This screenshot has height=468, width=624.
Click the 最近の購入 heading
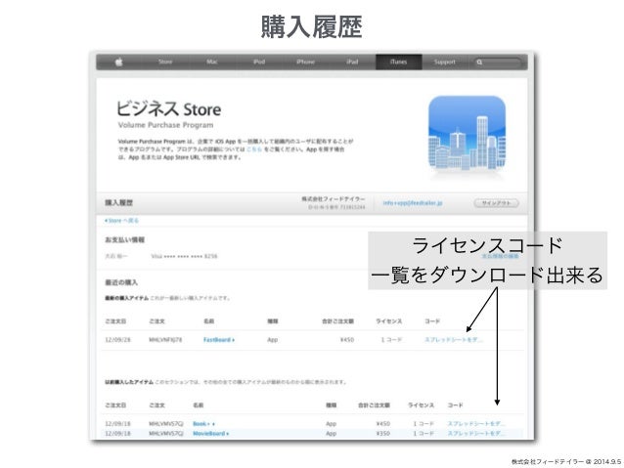121,282
